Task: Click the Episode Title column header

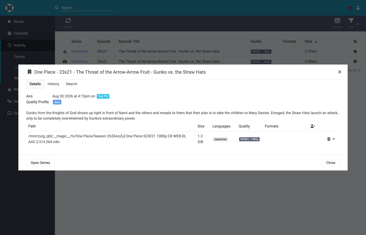Action: (129, 42)
